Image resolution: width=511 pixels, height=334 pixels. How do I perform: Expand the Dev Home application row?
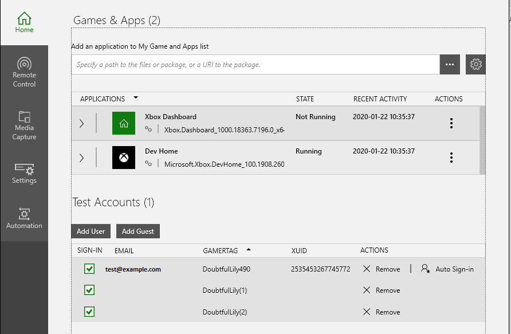pyautogui.click(x=81, y=158)
